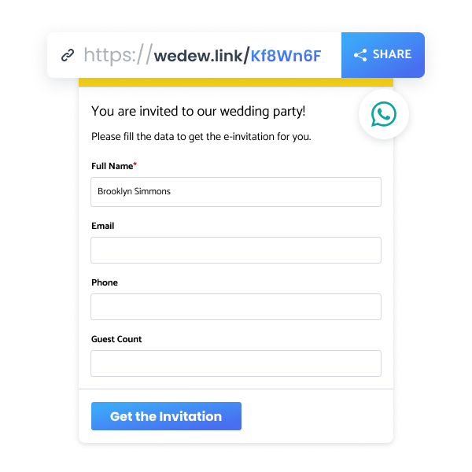
Task: Click the gray https:// prefix text
Action: pyautogui.click(x=117, y=55)
